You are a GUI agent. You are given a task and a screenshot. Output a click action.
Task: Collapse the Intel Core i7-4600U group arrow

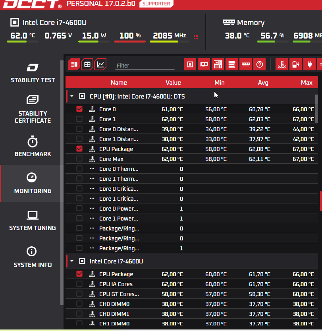pyautogui.click(x=72, y=261)
